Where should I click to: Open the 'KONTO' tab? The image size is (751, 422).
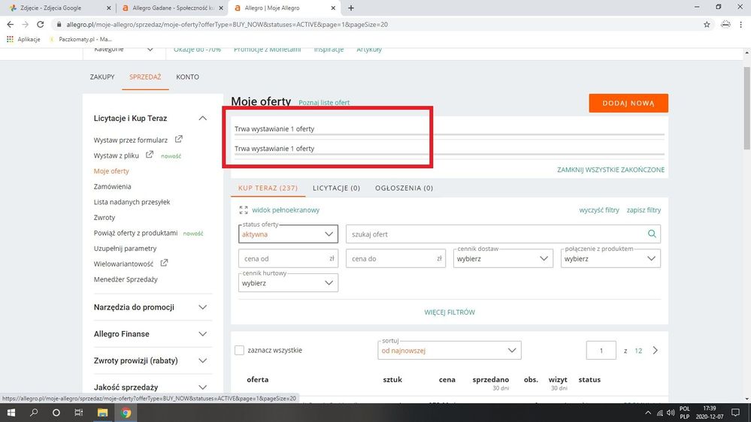(187, 77)
